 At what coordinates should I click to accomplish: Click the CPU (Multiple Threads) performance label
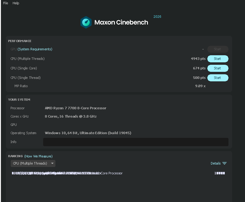point(28,59)
